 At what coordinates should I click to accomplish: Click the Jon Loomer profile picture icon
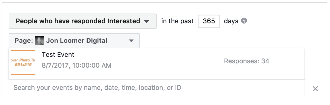[x=39, y=41]
